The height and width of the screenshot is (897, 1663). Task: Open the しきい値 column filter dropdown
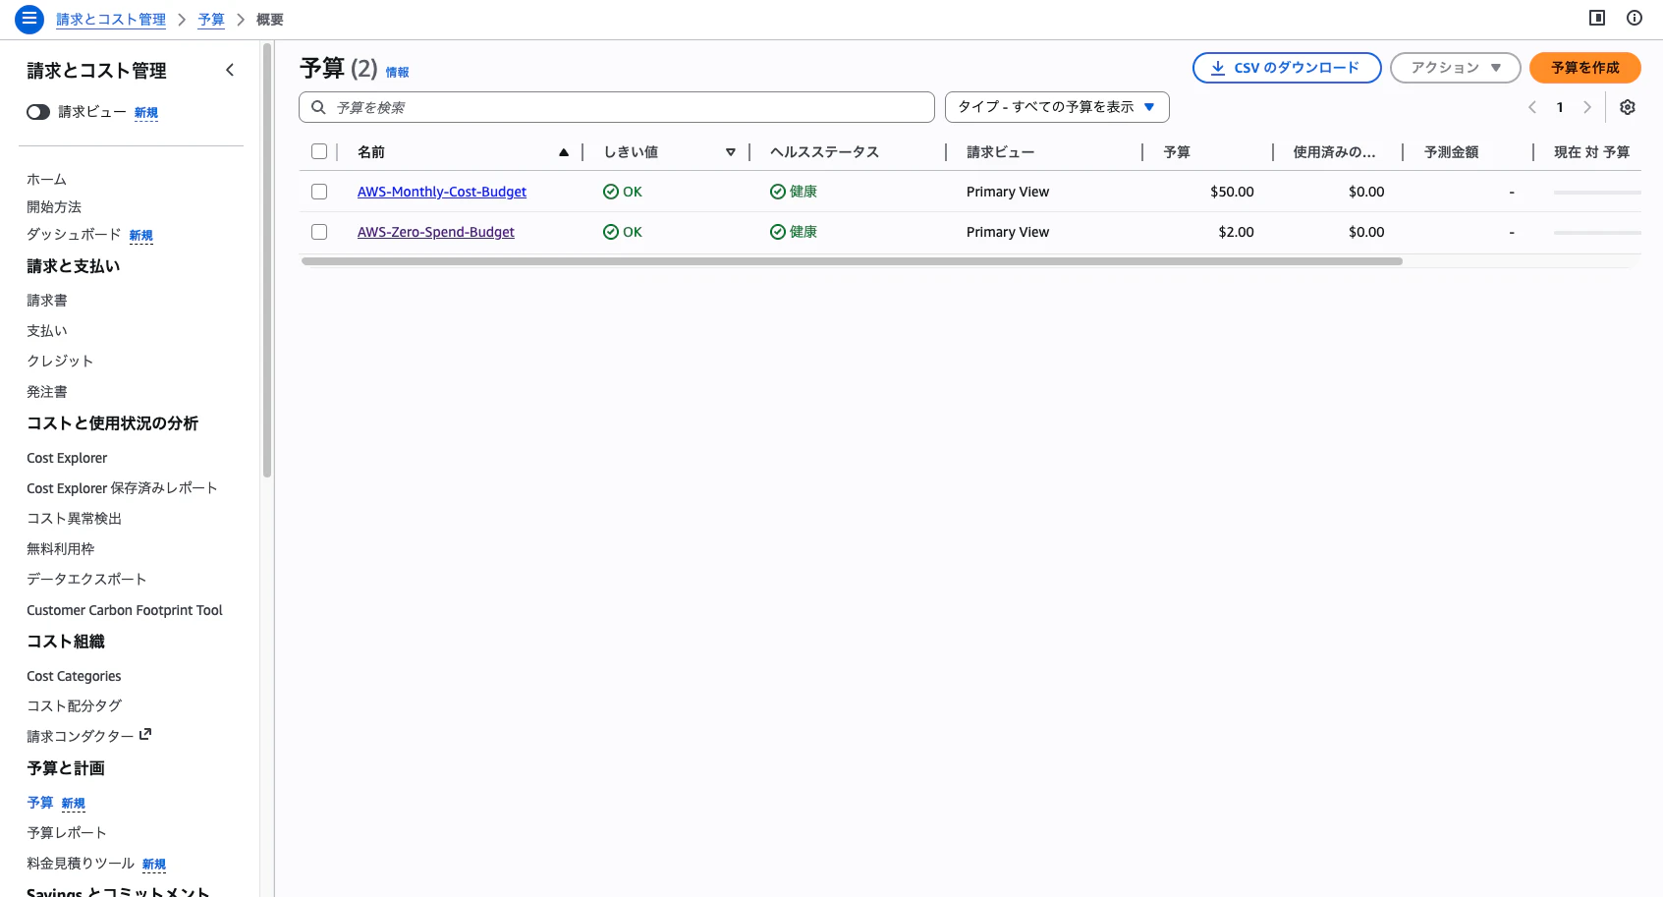pyautogui.click(x=731, y=152)
